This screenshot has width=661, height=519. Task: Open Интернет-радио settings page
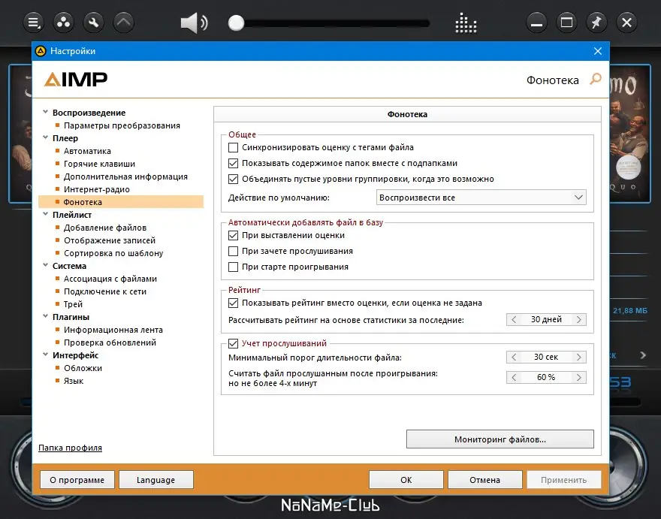(x=97, y=189)
